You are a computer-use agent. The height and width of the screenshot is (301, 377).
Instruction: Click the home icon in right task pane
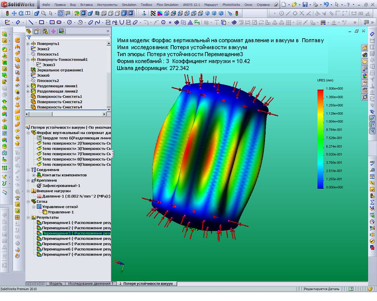[x=364, y=48]
